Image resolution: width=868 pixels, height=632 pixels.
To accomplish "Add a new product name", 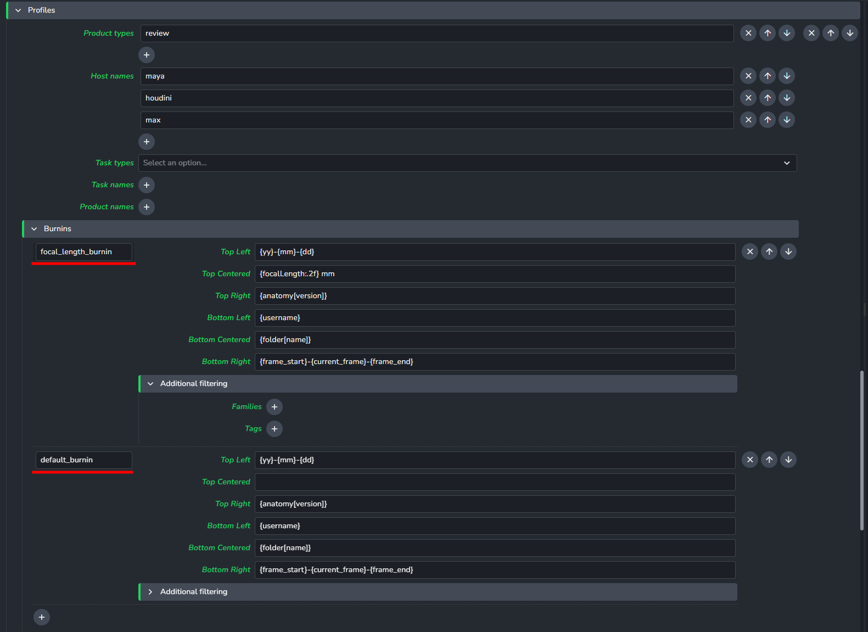I will (147, 207).
